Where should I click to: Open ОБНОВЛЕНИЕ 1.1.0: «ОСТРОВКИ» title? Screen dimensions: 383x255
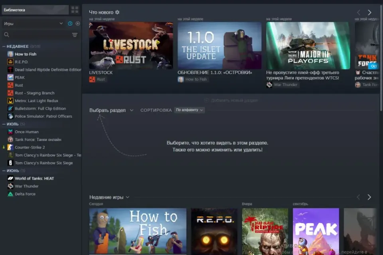(x=215, y=73)
